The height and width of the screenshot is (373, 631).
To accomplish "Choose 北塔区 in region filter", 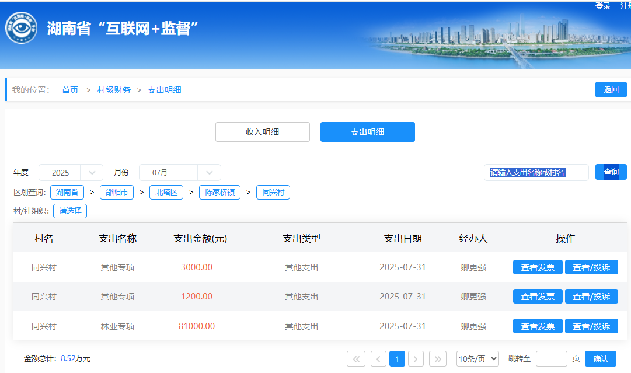I will (166, 192).
